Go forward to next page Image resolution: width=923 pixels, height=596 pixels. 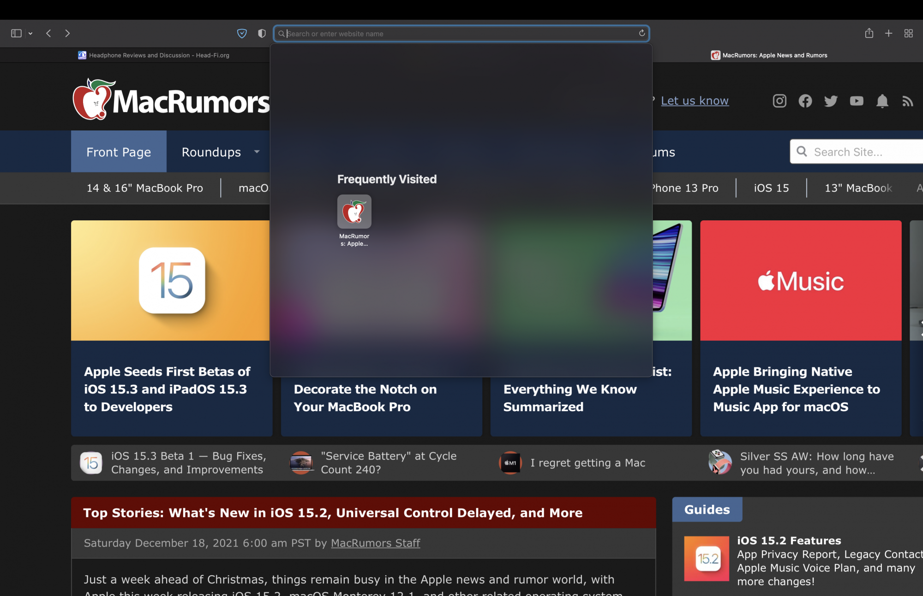click(67, 33)
